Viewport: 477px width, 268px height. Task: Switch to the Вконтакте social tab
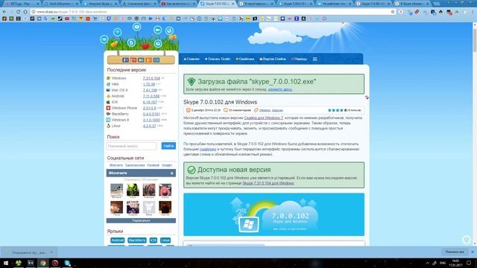(x=116, y=165)
